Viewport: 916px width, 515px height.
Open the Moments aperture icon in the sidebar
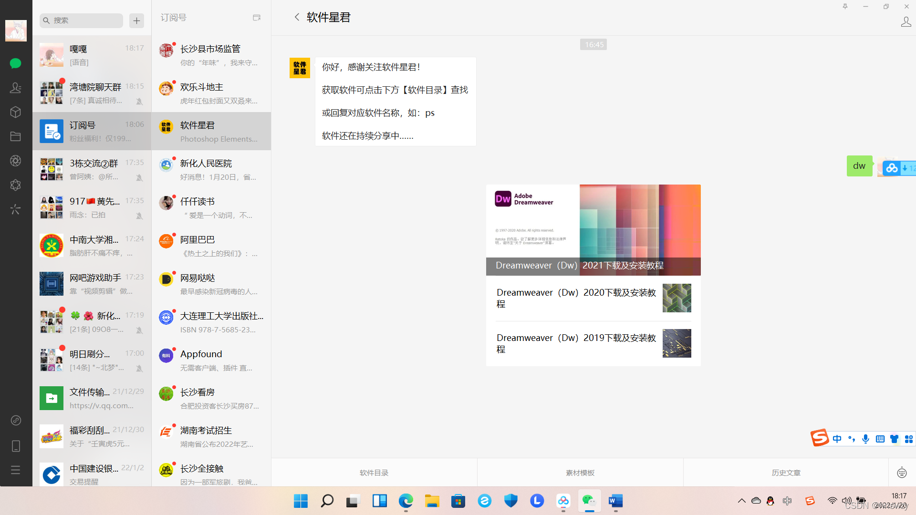pyautogui.click(x=15, y=161)
